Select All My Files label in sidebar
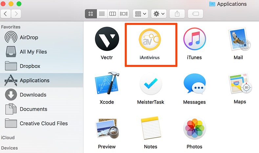Viewport: 259px width, 153px height. 33,52
